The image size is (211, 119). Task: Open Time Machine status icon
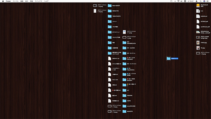point(171,1)
